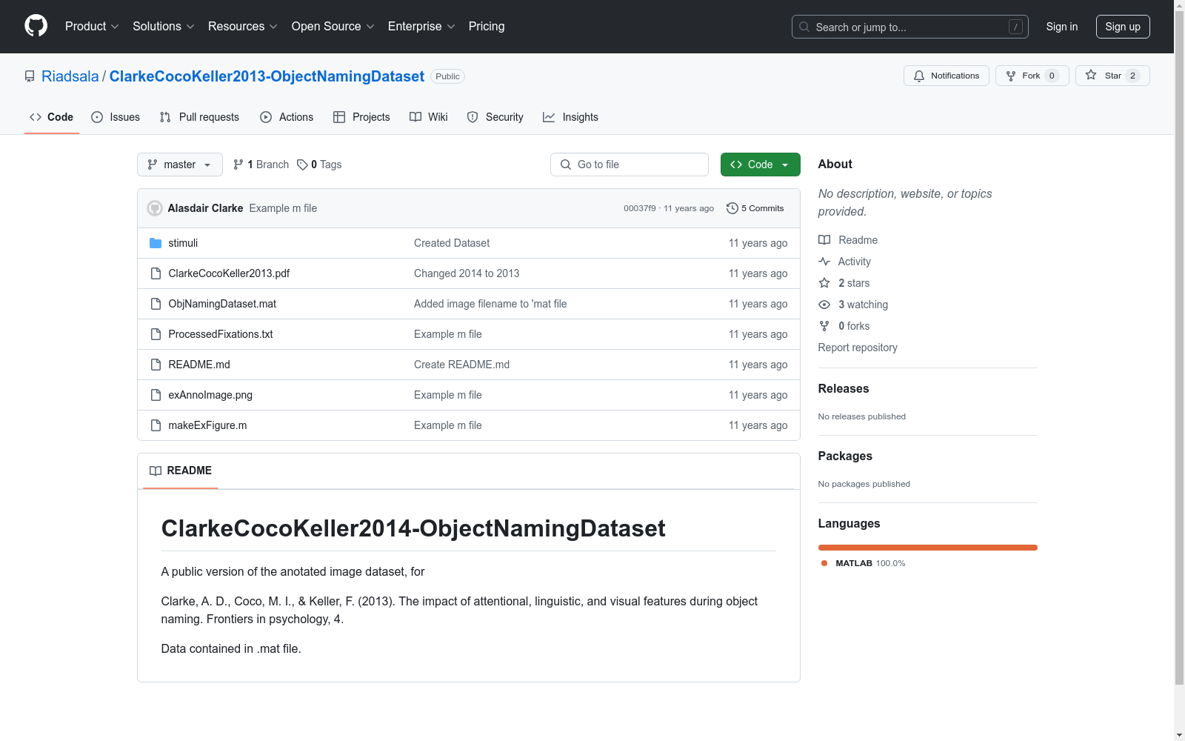
Task: Click the MATLAB language color dot
Action: [x=824, y=563]
